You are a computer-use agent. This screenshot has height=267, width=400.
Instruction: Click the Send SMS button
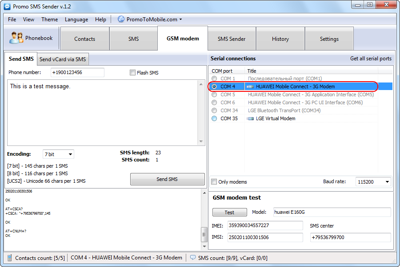coord(168,179)
